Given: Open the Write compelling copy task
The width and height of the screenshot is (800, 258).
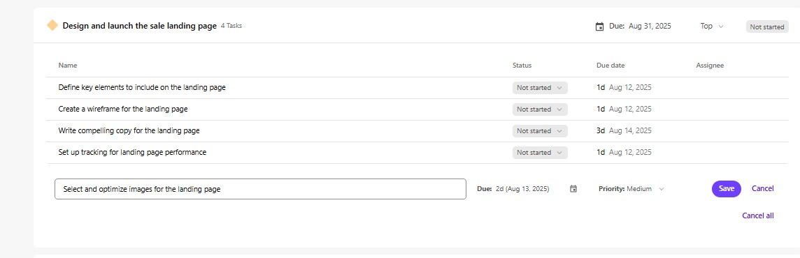Looking at the screenshot, I should (x=129, y=130).
